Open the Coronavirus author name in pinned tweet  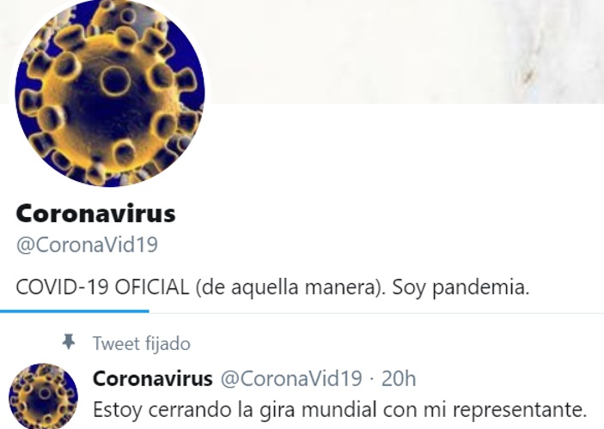153,378
